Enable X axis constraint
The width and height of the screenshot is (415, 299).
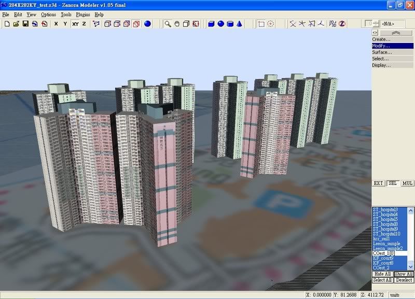56,24
